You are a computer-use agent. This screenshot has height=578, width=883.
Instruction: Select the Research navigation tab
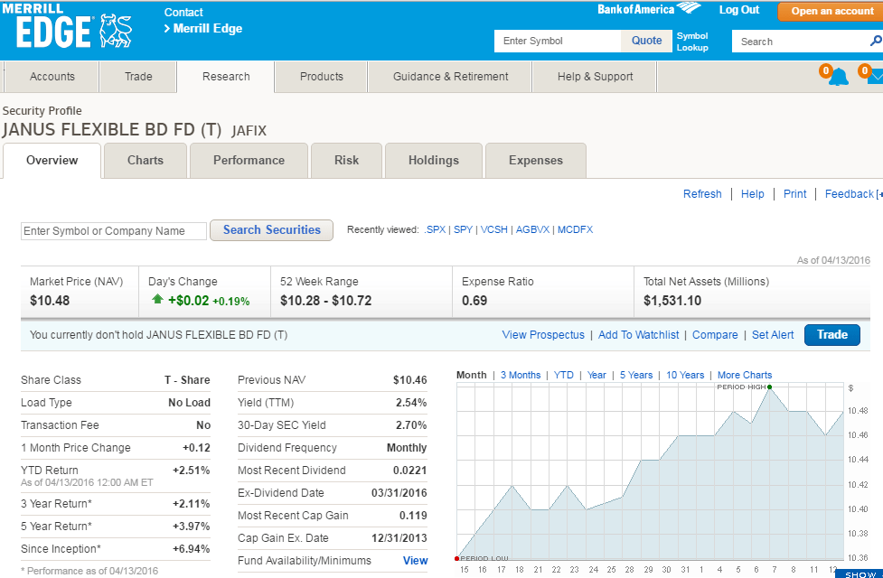pos(224,77)
